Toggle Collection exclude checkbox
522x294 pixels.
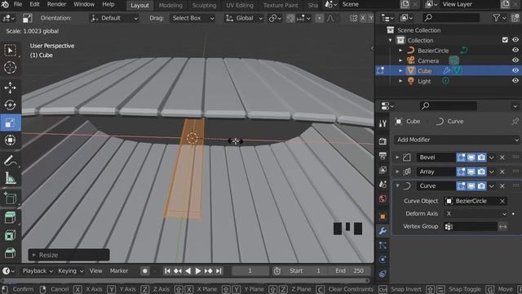[x=505, y=40]
